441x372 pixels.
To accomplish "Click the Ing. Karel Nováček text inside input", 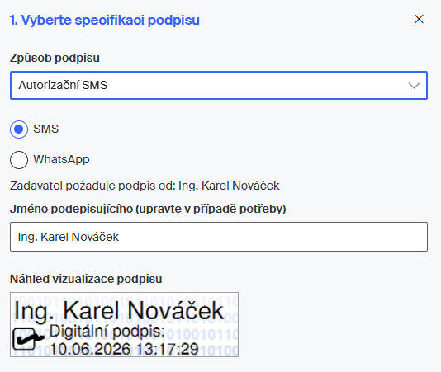I will [x=69, y=237].
